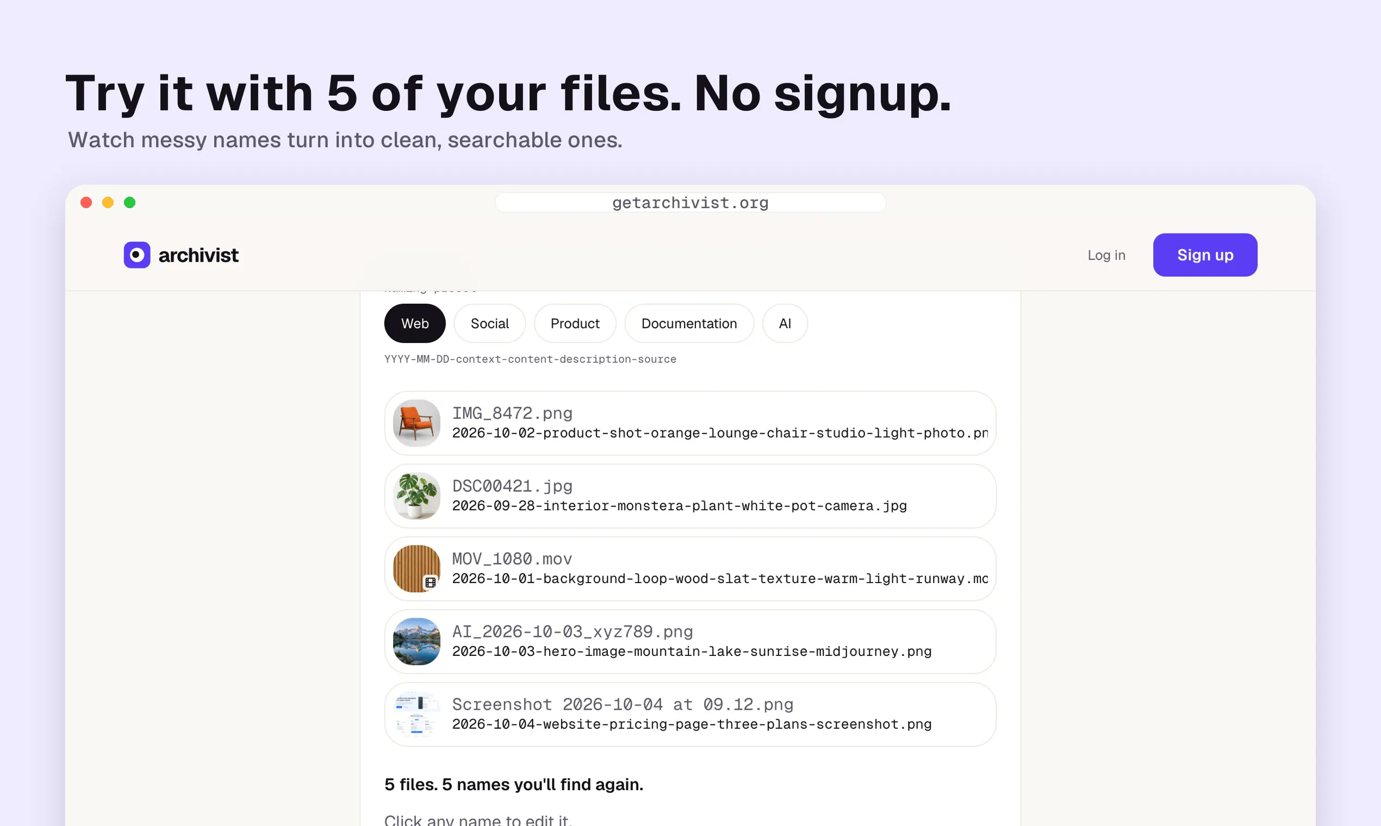Open the mountain lake thumbnail

pyautogui.click(x=416, y=642)
